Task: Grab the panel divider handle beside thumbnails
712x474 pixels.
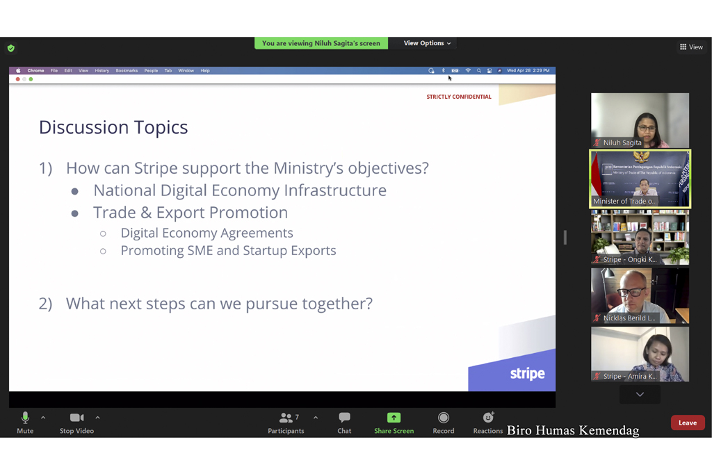Action: coord(565,237)
